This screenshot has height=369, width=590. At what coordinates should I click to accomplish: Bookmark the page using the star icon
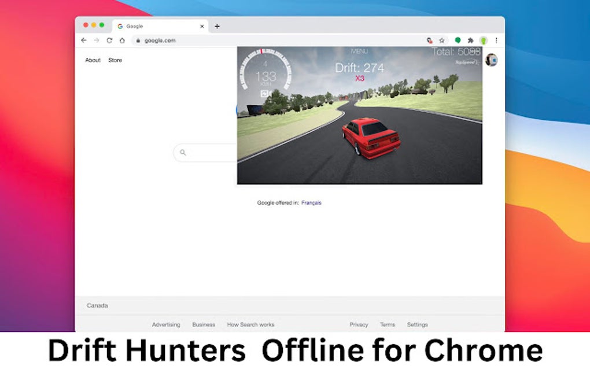tap(442, 40)
